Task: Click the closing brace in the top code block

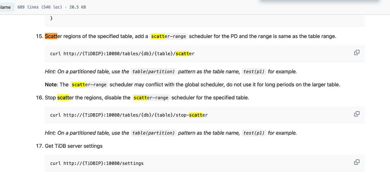Action: (x=51, y=18)
